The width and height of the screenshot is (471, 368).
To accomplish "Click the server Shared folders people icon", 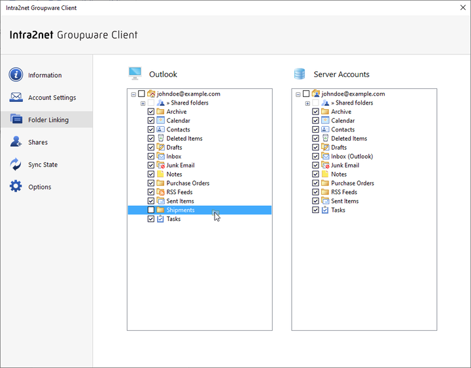I will point(325,103).
